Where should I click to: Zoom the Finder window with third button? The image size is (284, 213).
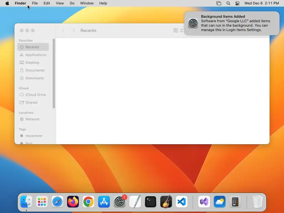pyautogui.click(x=33, y=31)
